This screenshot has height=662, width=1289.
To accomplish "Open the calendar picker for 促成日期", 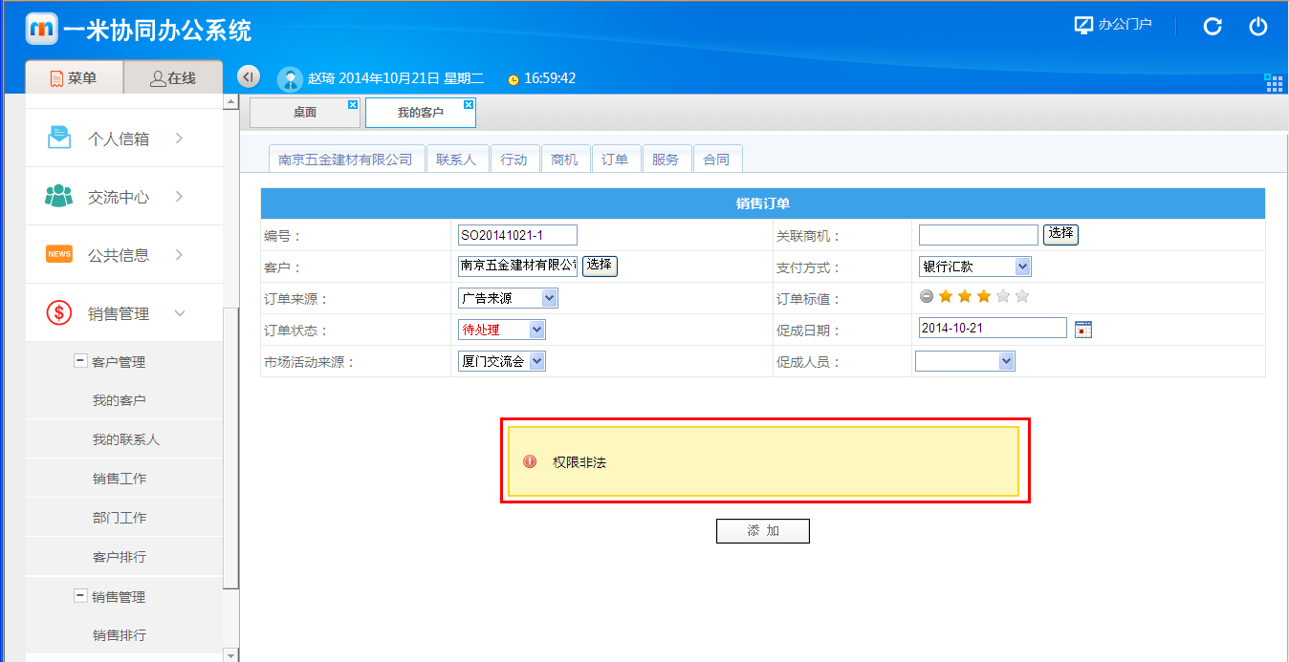I will tap(1083, 330).
